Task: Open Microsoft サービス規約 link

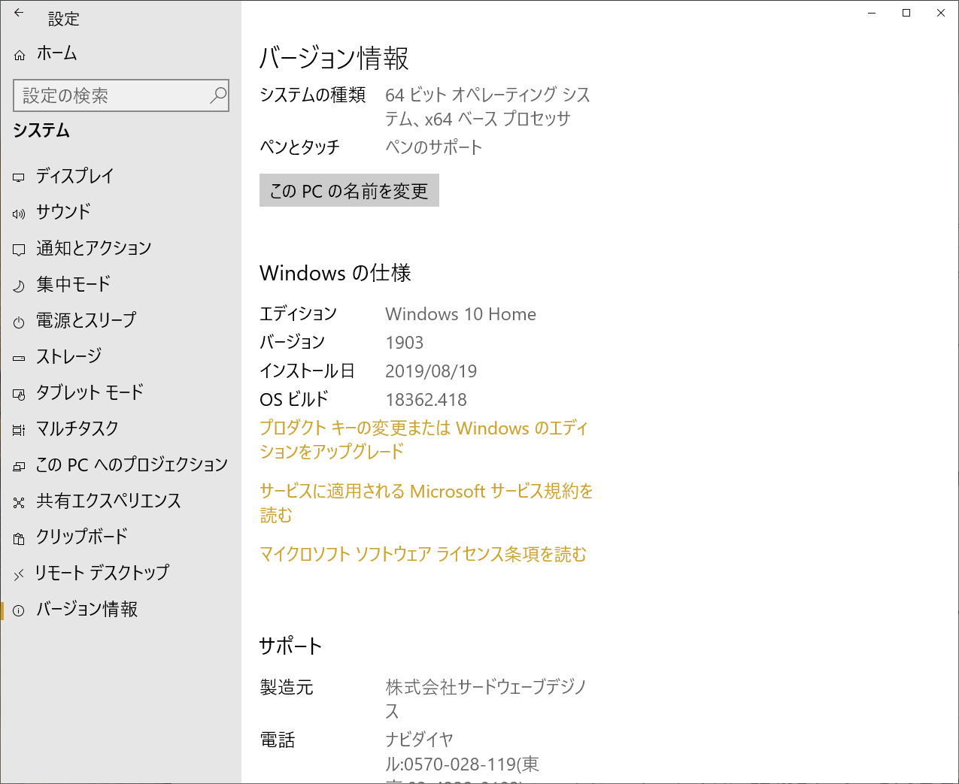Action: click(x=426, y=503)
